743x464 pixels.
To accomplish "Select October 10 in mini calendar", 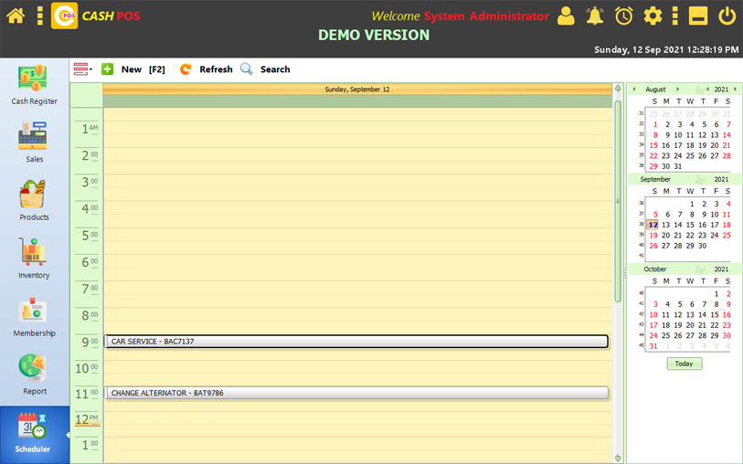I will pos(653,315).
